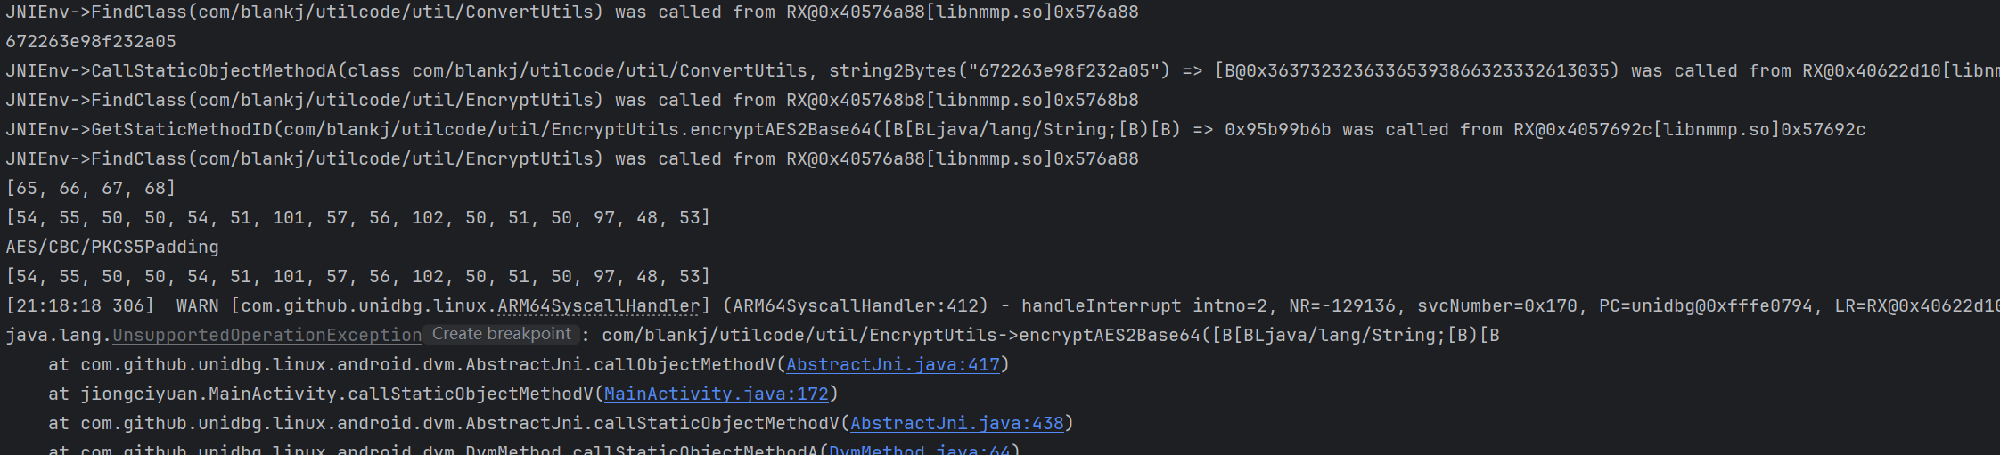
Task: Click the byte array line directly above AES/CBC/PKCS5Padding
Action: (357, 217)
